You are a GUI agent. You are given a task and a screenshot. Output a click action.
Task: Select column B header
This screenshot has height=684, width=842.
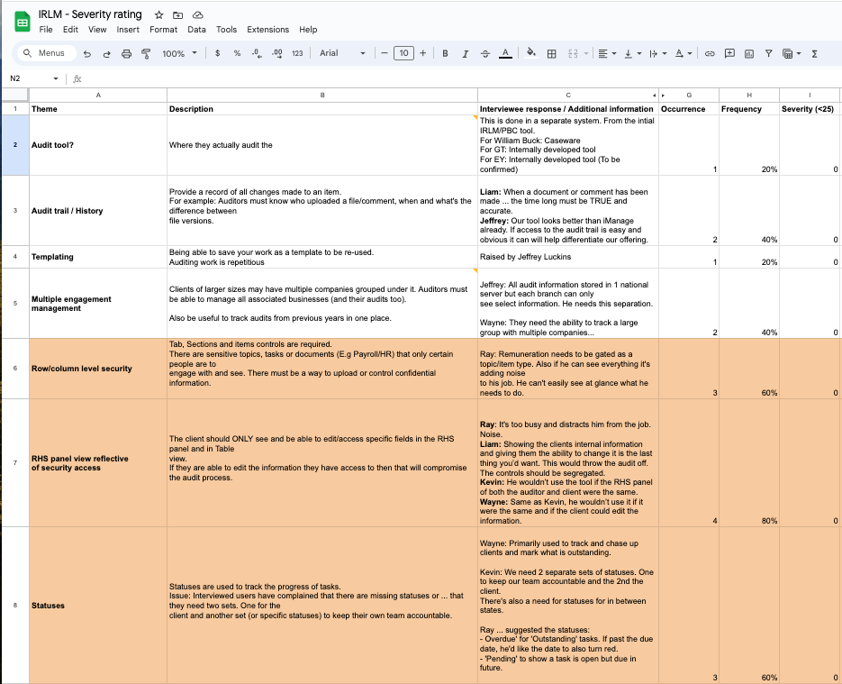click(322, 96)
